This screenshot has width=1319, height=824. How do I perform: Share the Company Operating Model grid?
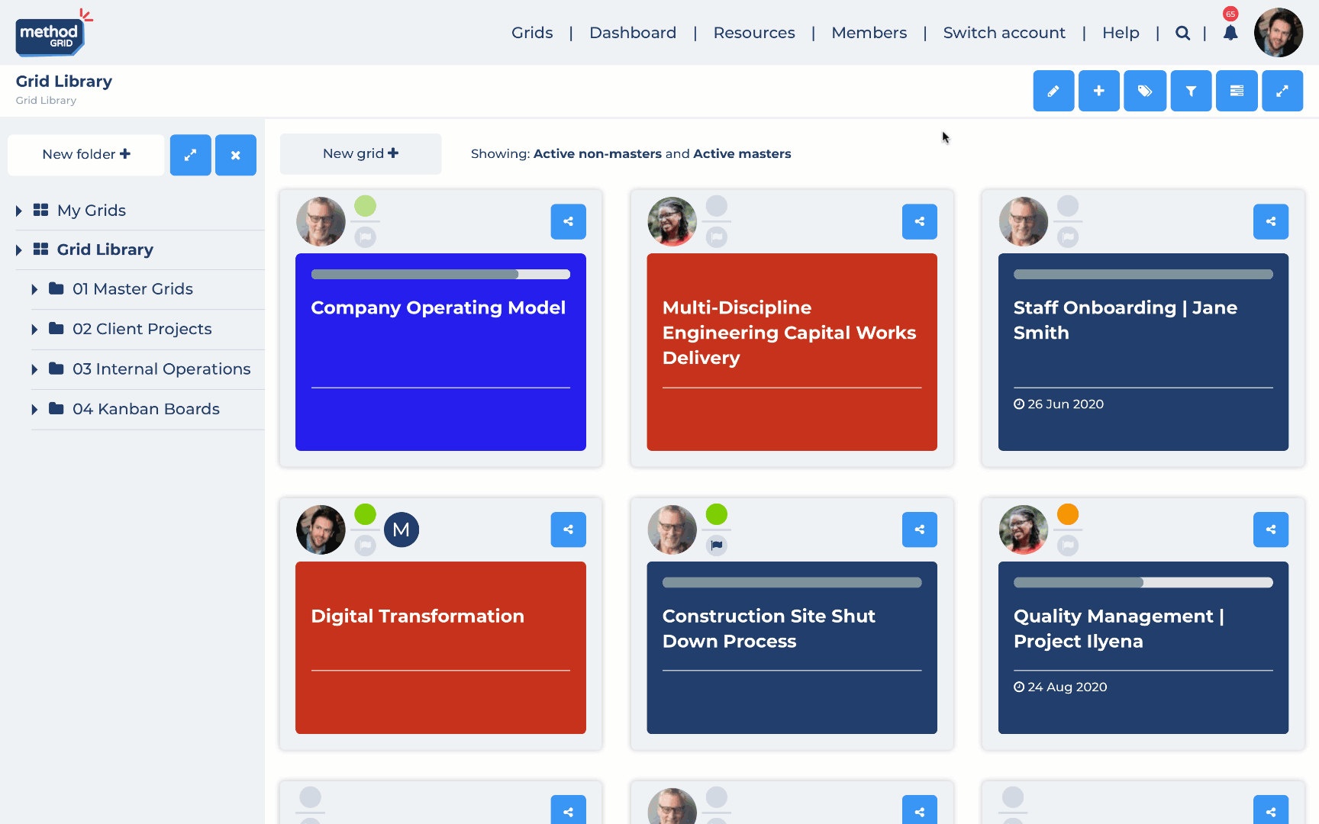[569, 221]
